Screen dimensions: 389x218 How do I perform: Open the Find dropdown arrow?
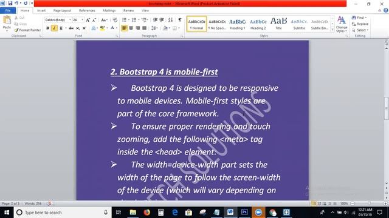pos(366,18)
